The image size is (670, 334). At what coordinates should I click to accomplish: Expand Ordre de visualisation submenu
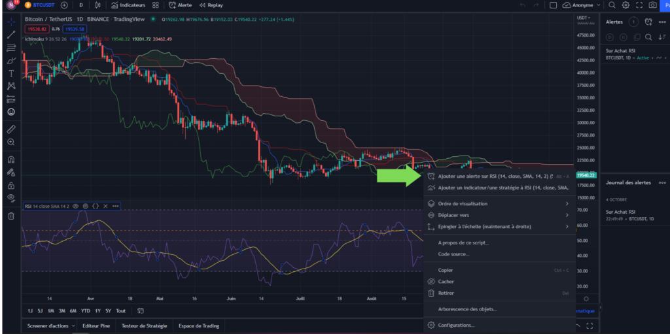pyautogui.click(x=499, y=204)
